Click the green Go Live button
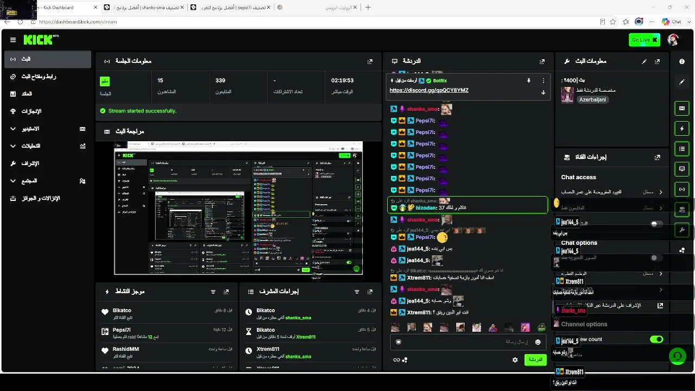 point(644,40)
